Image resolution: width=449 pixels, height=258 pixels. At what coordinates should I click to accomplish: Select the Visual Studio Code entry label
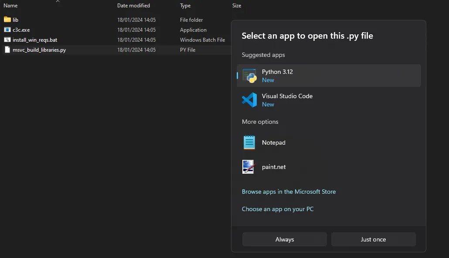(287, 96)
